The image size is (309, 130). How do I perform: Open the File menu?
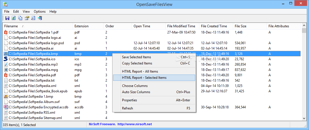(7, 12)
